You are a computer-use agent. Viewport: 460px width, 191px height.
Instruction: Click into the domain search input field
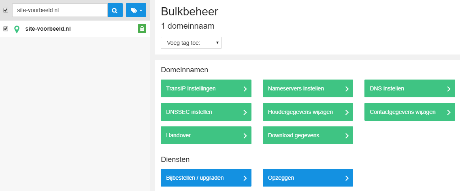point(60,10)
